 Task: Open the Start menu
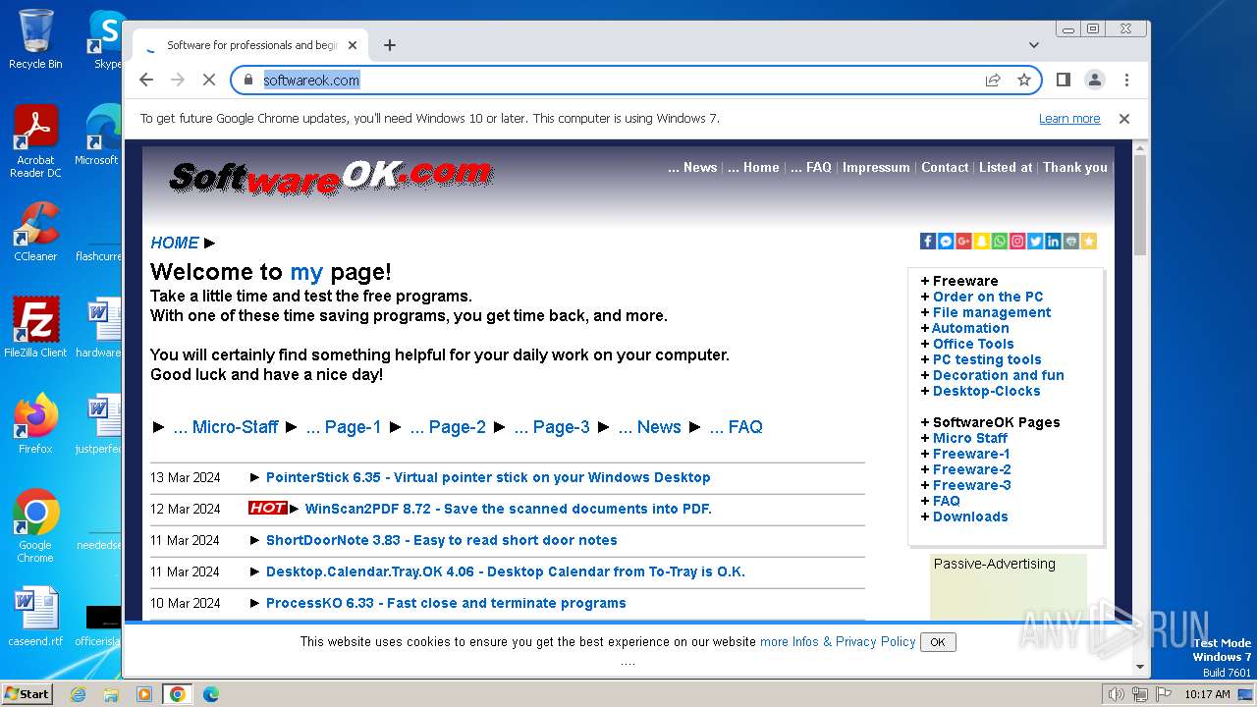click(27, 693)
